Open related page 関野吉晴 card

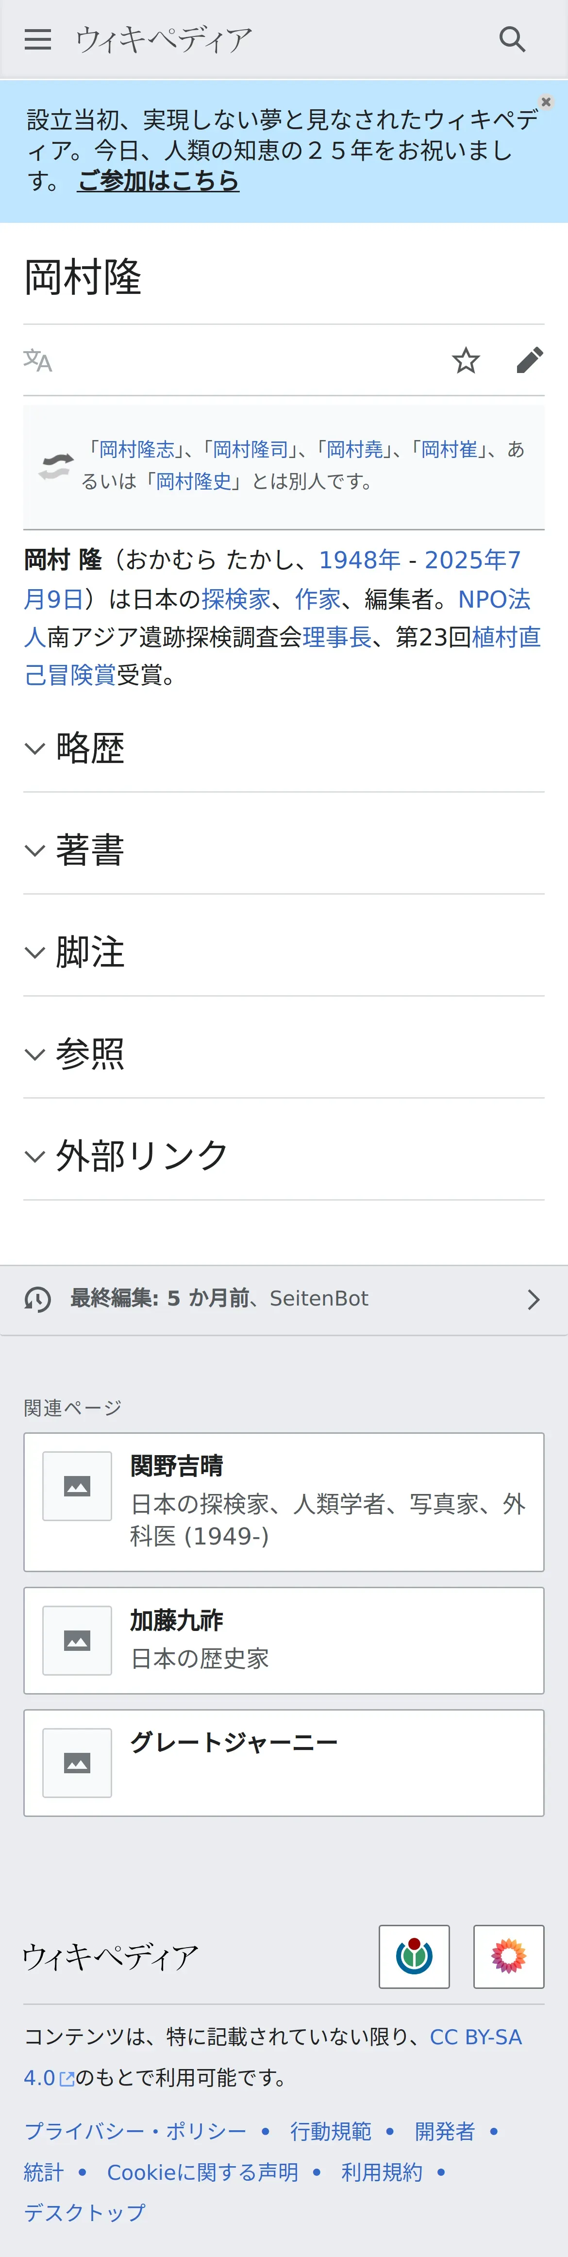coord(284,1502)
